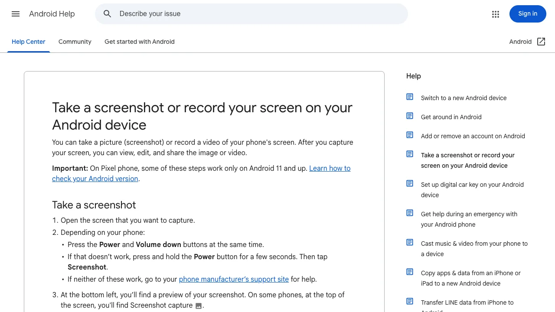Click the article icon for Add or remove an account

410,135
